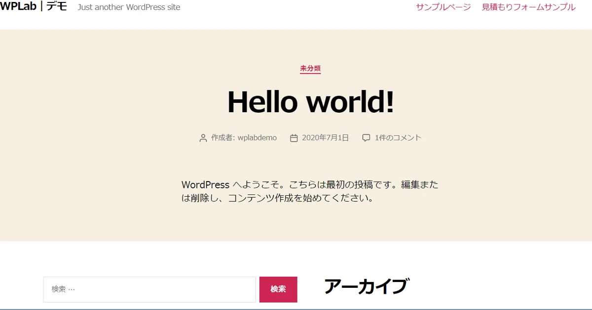Click the author person icon
This screenshot has height=310, width=592.
[202, 138]
